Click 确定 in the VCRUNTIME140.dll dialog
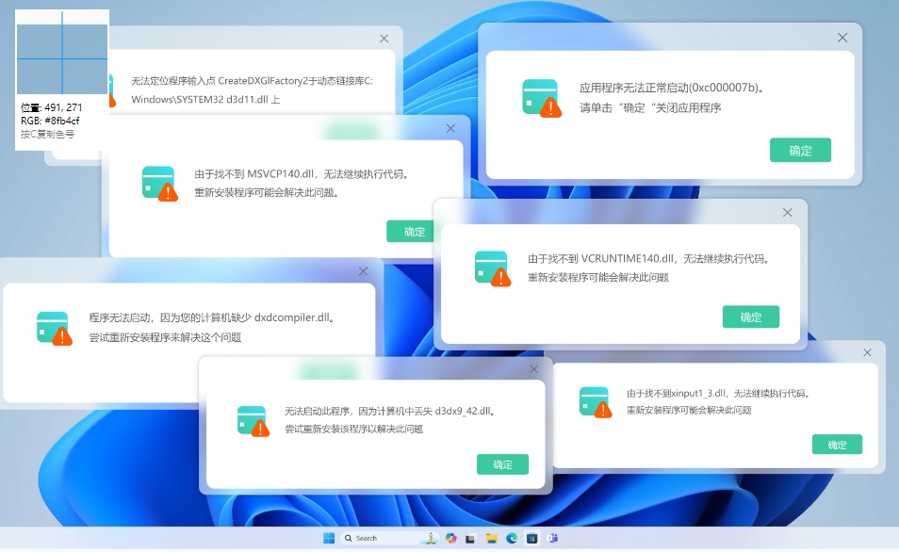The width and height of the screenshot is (899, 552). (x=750, y=317)
